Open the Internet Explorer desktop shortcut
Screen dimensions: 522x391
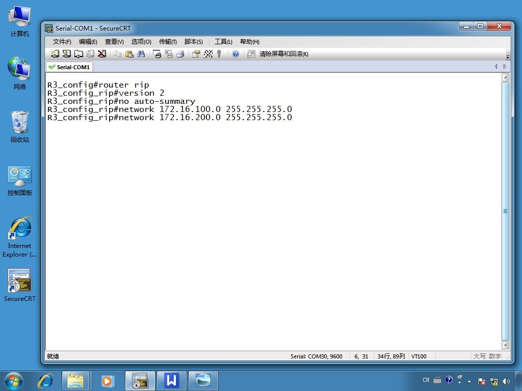coord(20,237)
